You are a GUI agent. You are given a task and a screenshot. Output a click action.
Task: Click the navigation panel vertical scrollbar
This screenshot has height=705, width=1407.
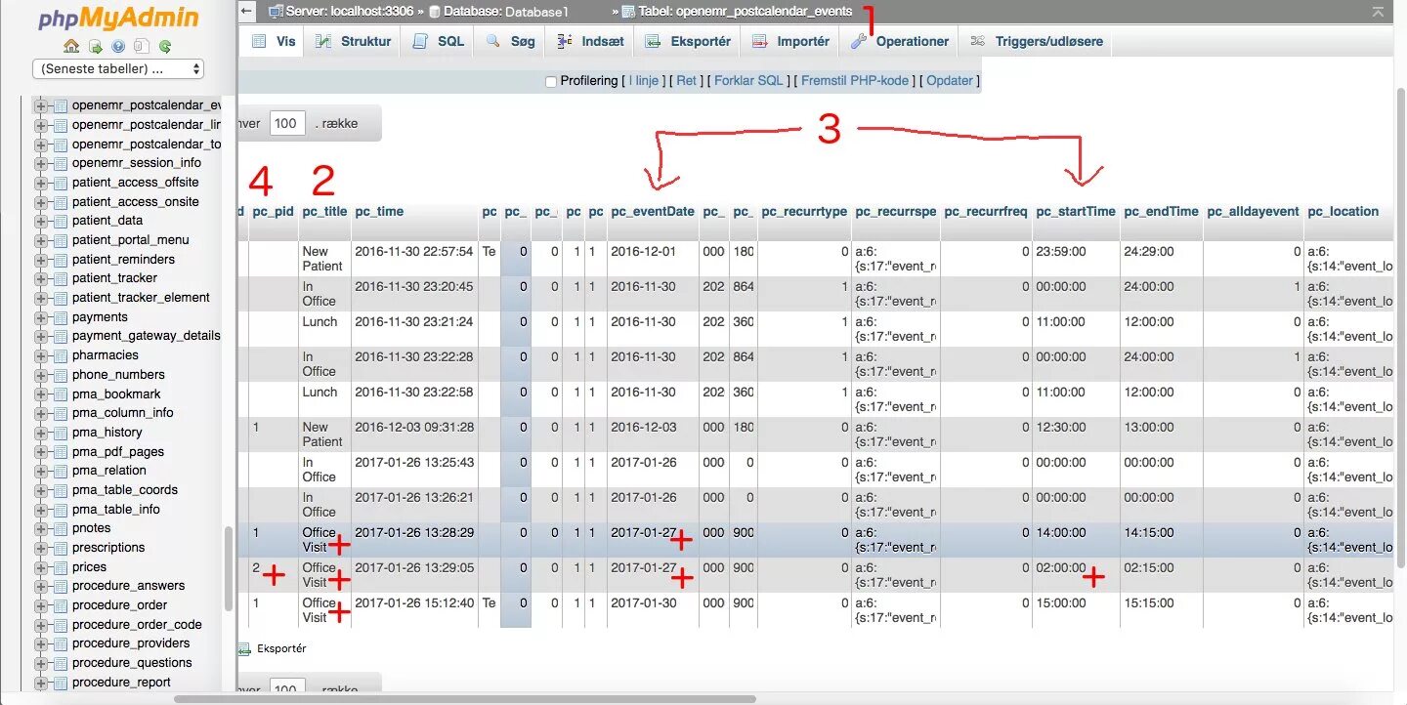click(x=229, y=568)
